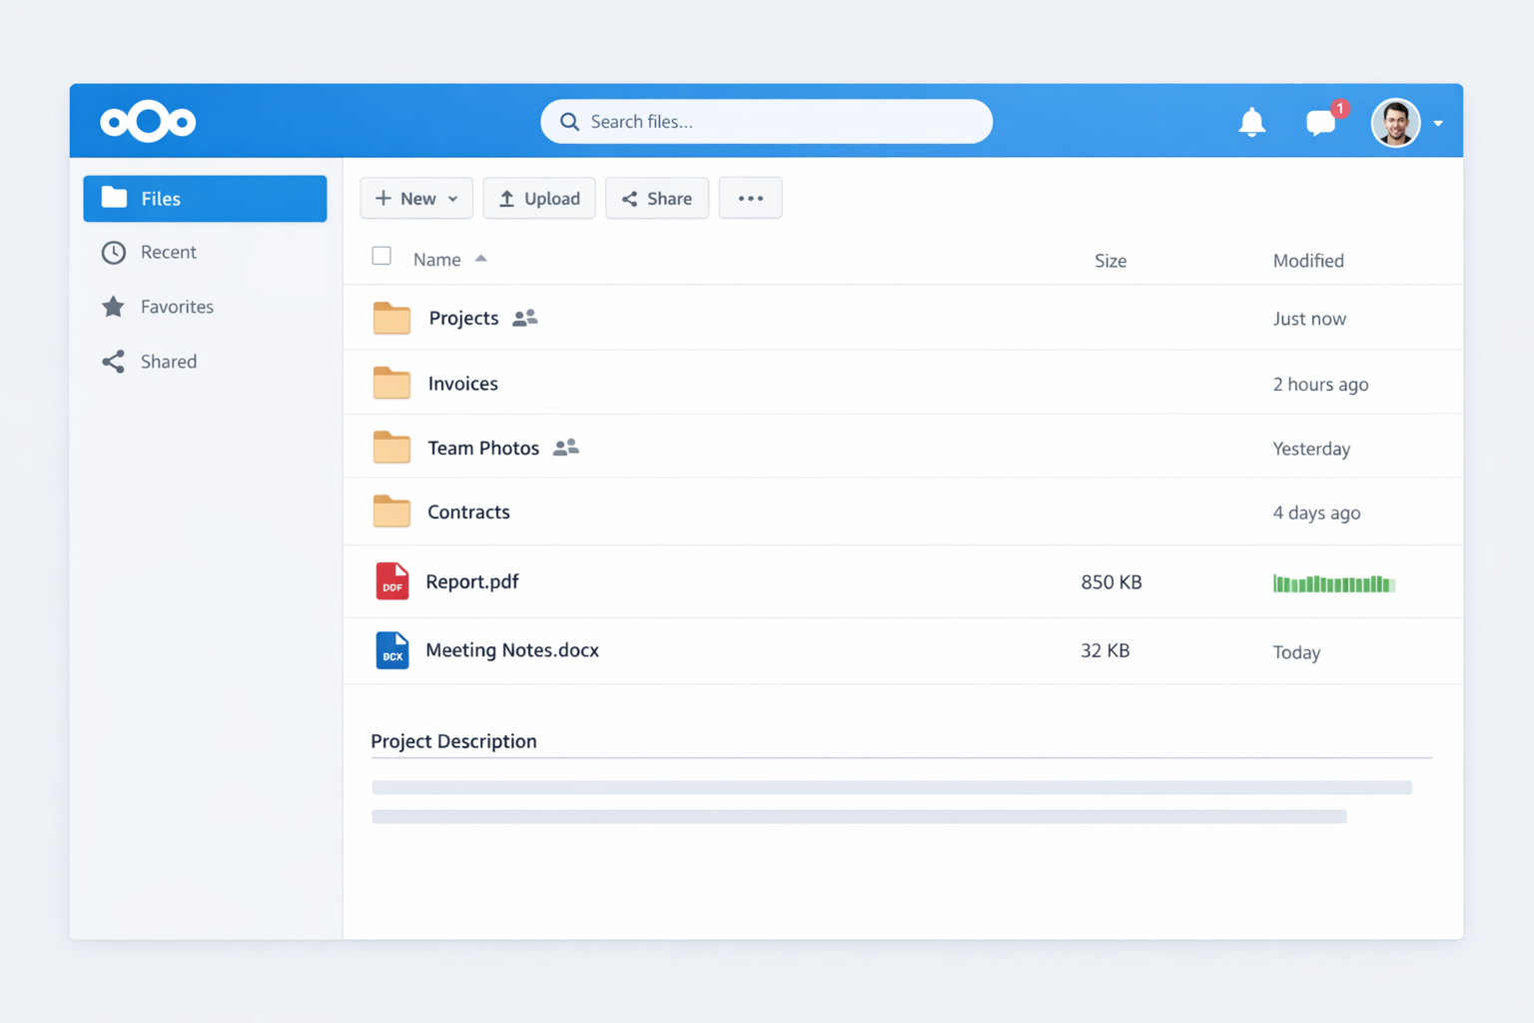Click the Meeting Notes.docx file icon
This screenshot has width=1534, height=1023.
tap(391, 650)
